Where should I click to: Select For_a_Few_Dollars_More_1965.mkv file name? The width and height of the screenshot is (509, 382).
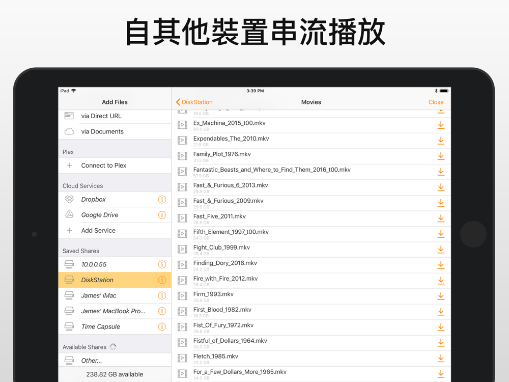[240, 372]
